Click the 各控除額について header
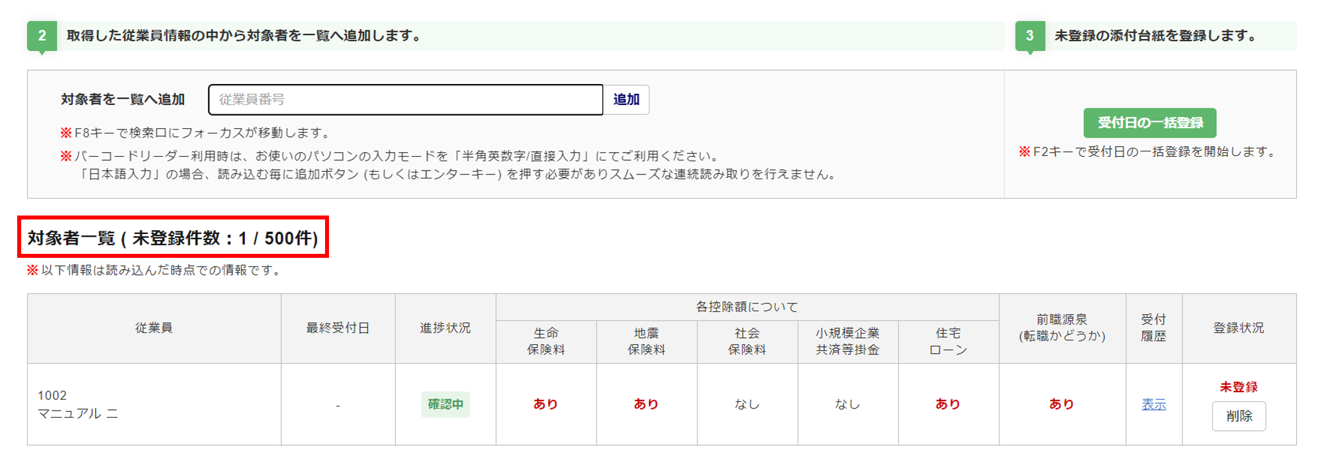 pos(747,307)
